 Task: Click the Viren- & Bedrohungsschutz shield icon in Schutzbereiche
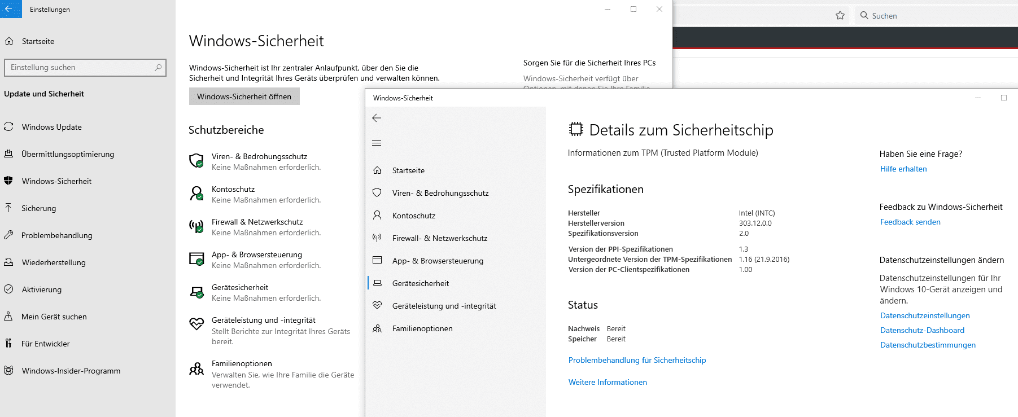pos(196,161)
